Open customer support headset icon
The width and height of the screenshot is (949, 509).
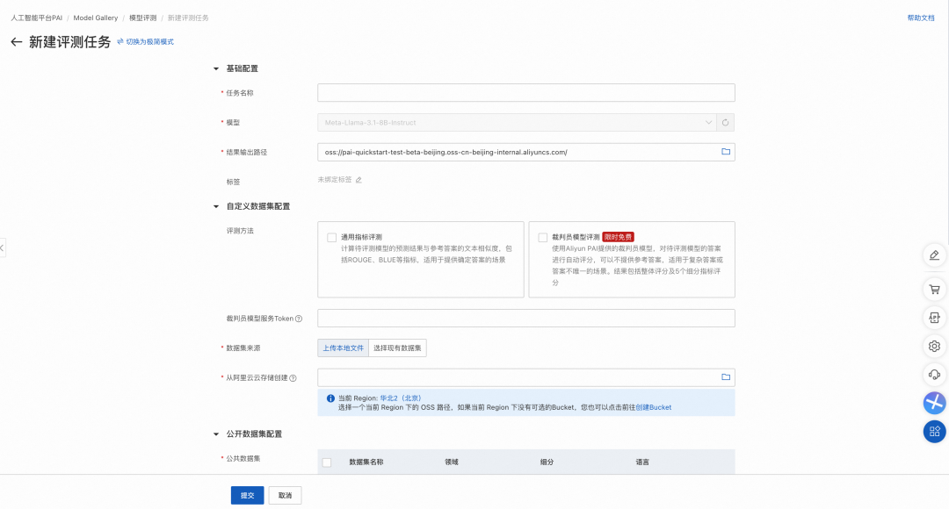pos(934,375)
